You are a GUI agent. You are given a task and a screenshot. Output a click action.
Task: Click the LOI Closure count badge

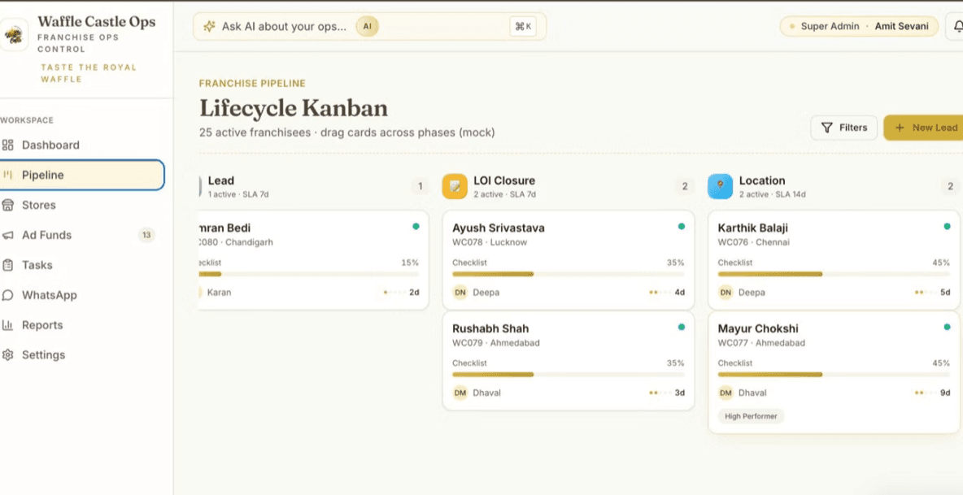pos(685,186)
